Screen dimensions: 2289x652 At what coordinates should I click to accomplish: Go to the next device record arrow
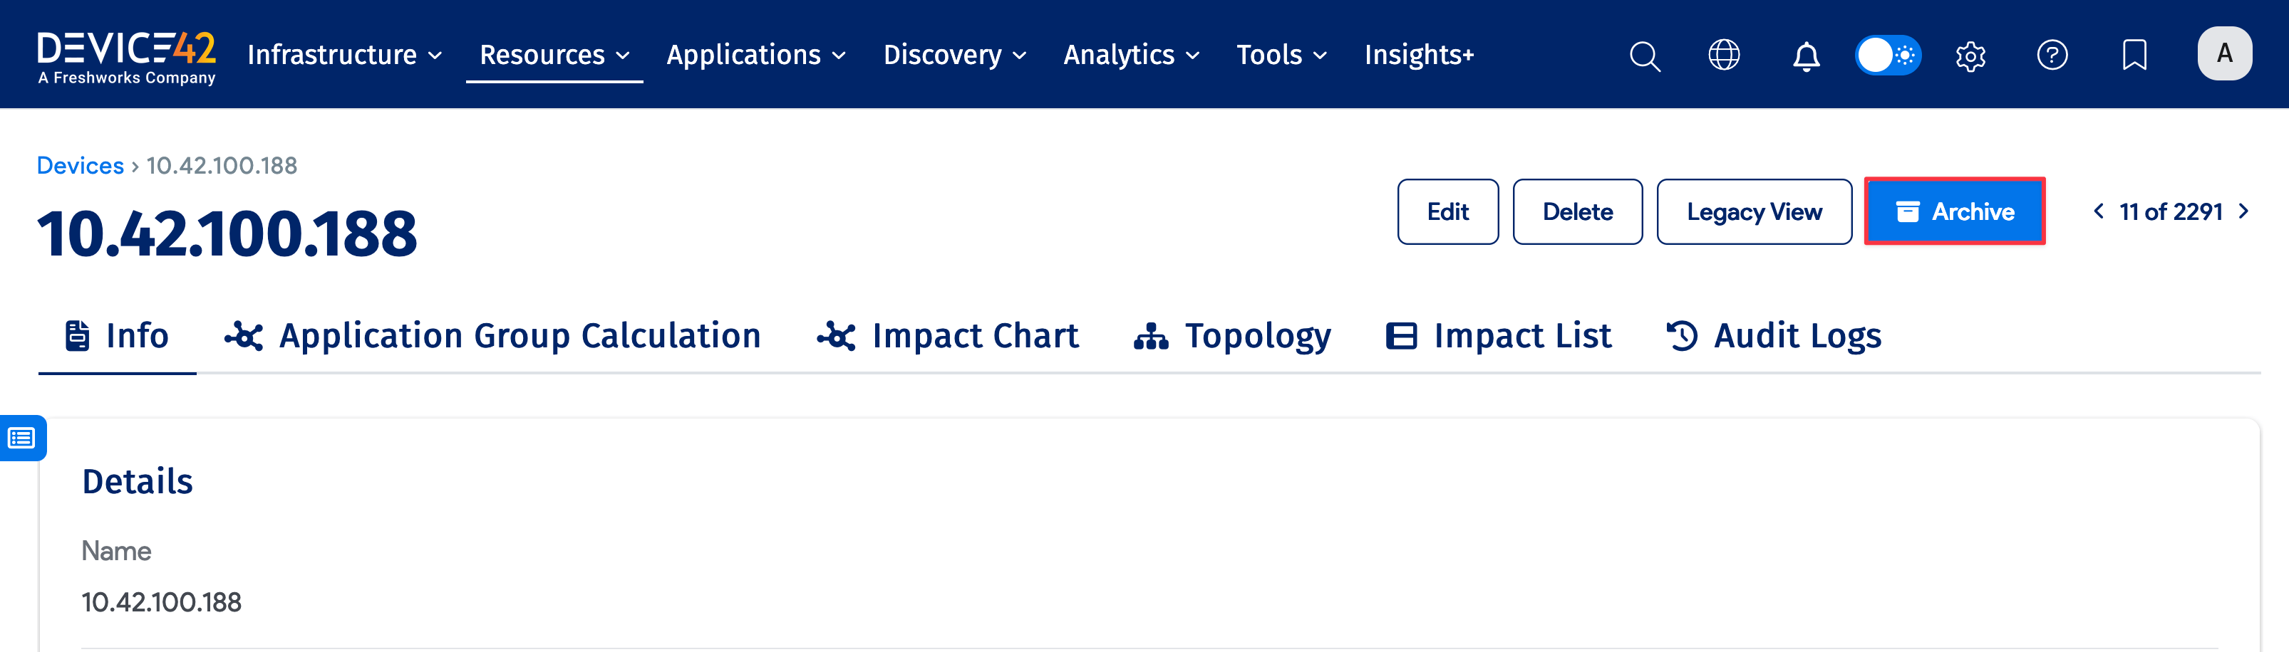coord(2243,211)
